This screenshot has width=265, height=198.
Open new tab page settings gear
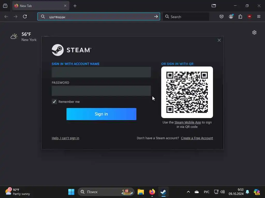pos(254,32)
